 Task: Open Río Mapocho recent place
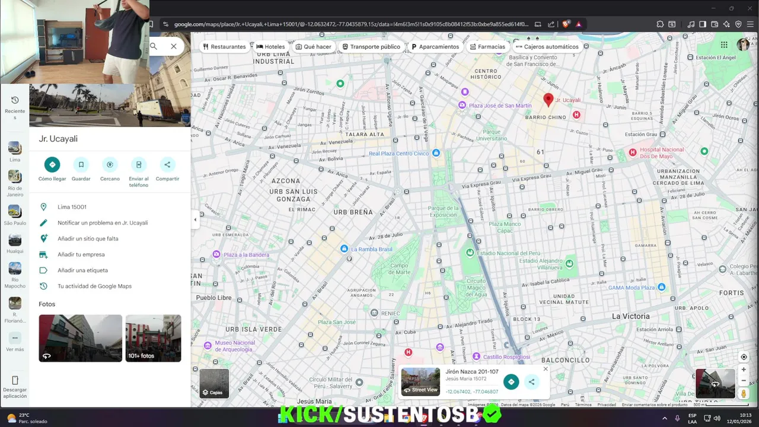click(x=15, y=275)
